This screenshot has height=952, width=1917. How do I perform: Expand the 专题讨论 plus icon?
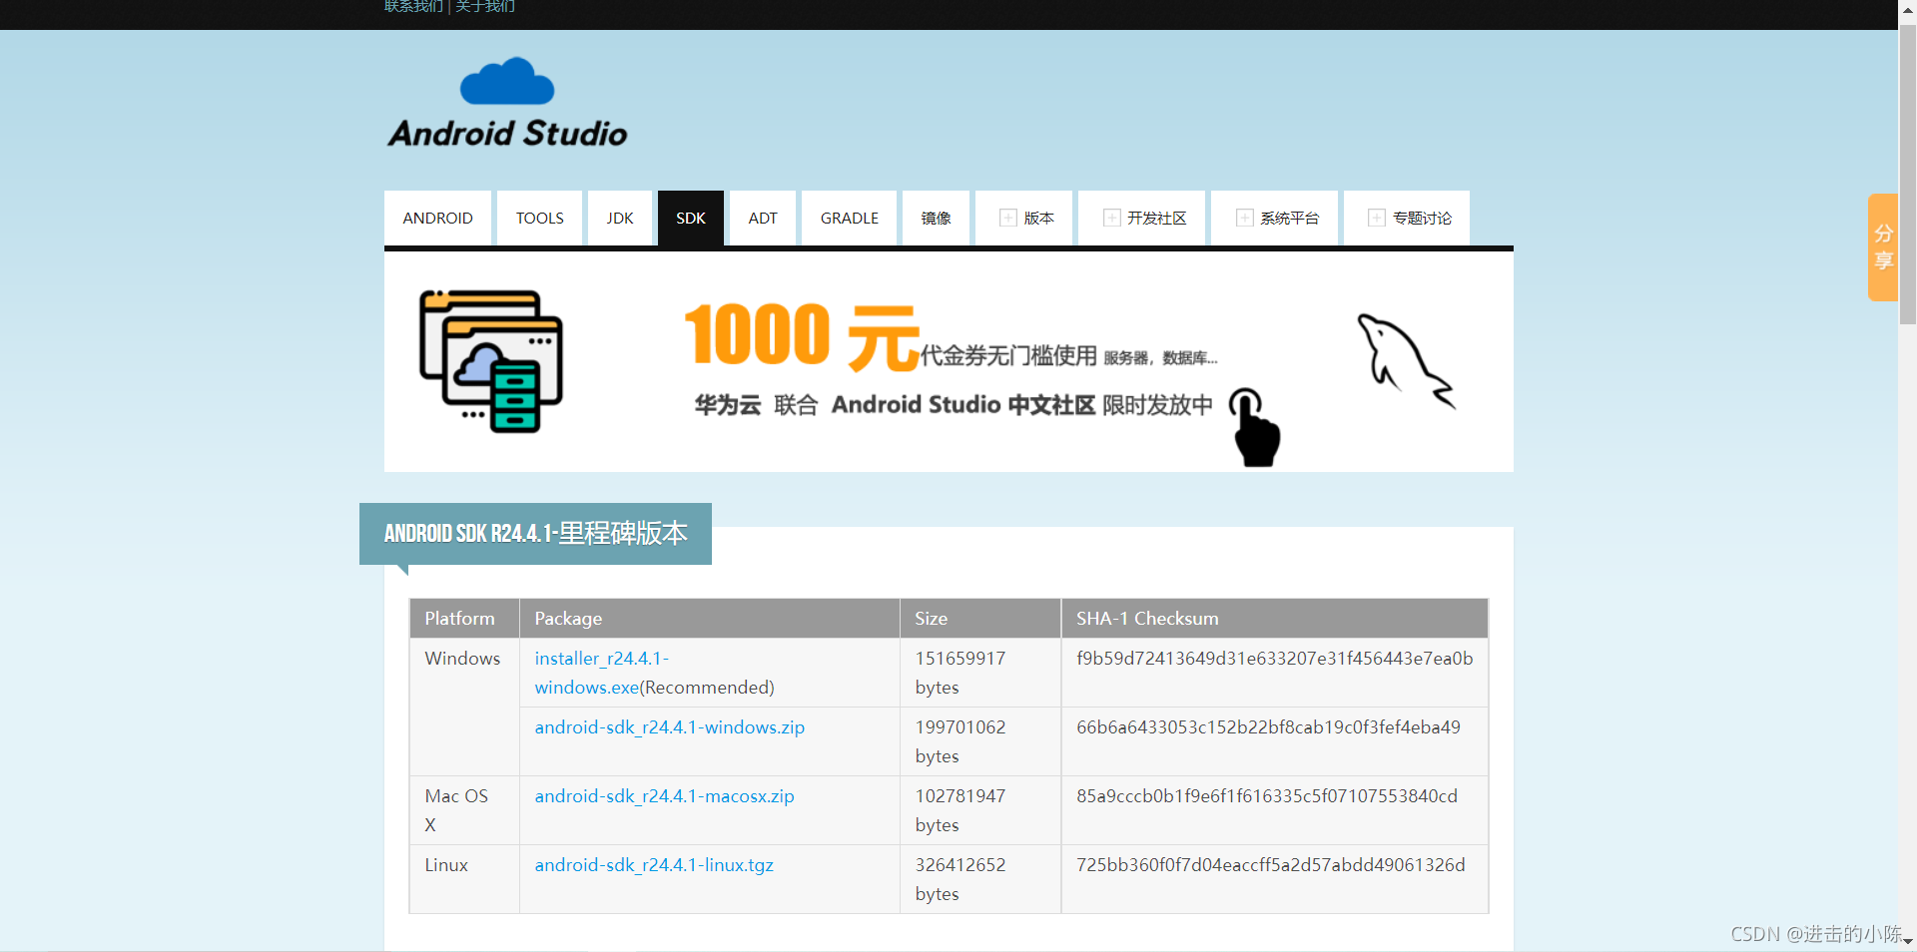click(x=1377, y=218)
